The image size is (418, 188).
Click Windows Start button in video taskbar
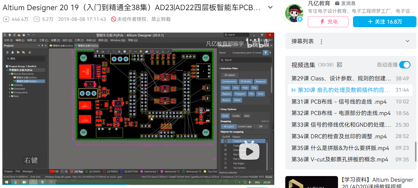6,182
